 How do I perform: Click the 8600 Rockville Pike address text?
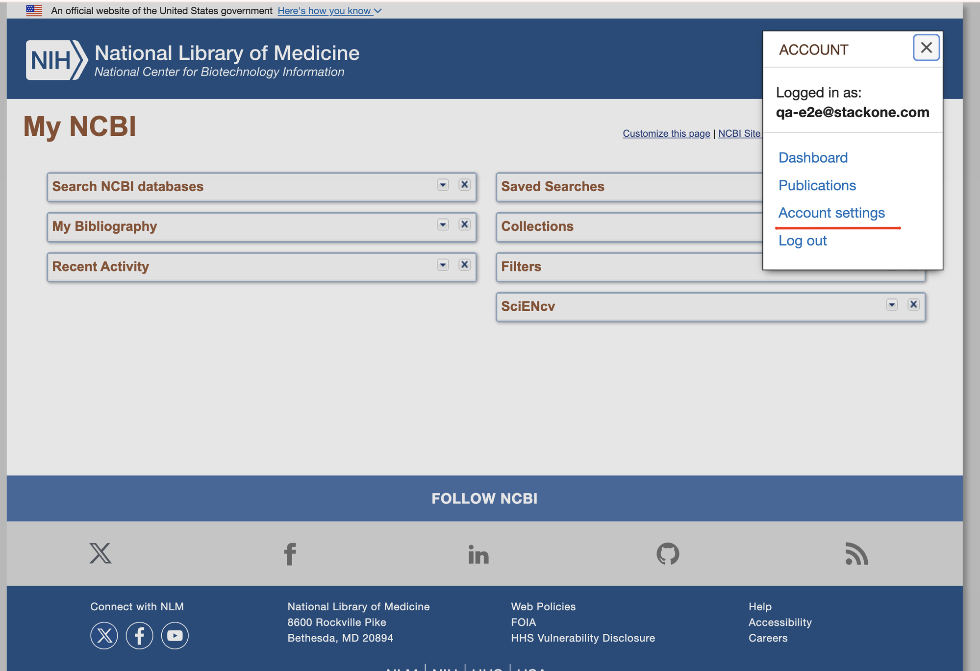click(337, 622)
